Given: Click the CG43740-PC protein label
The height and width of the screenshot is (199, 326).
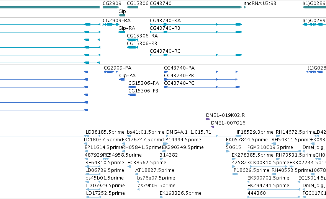Looking at the screenshot, I should [179, 83].
